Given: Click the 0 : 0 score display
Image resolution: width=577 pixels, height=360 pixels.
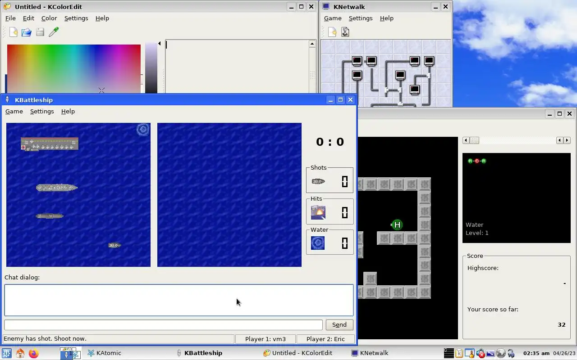Looking at the screenshot, I should click(x=330, y=142).
